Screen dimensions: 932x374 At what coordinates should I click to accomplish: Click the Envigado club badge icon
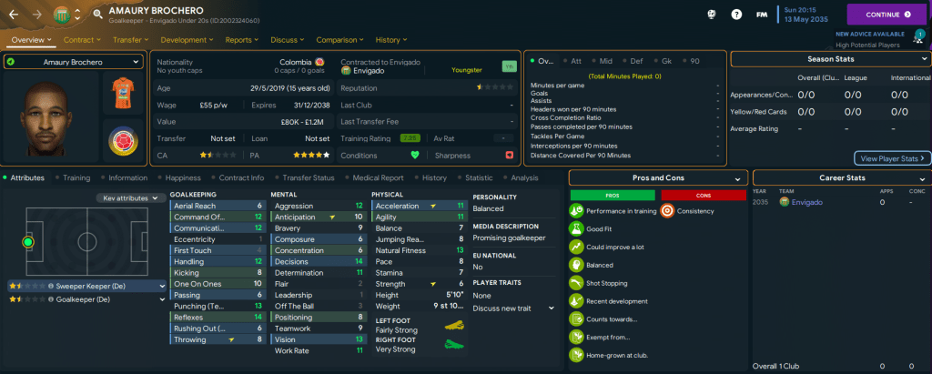coord(61,15)
